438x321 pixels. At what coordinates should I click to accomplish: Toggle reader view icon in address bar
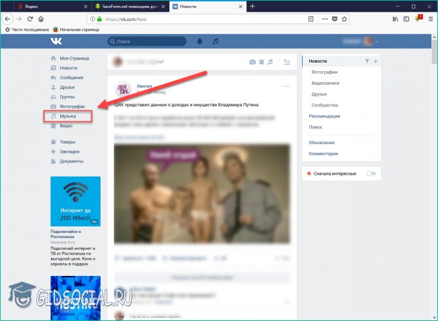click(311, 19)
